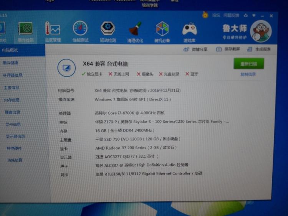Click the AMD Radeon R7 200 Series value
Viewport: 288px width, 216px height.
pos(136,148)
